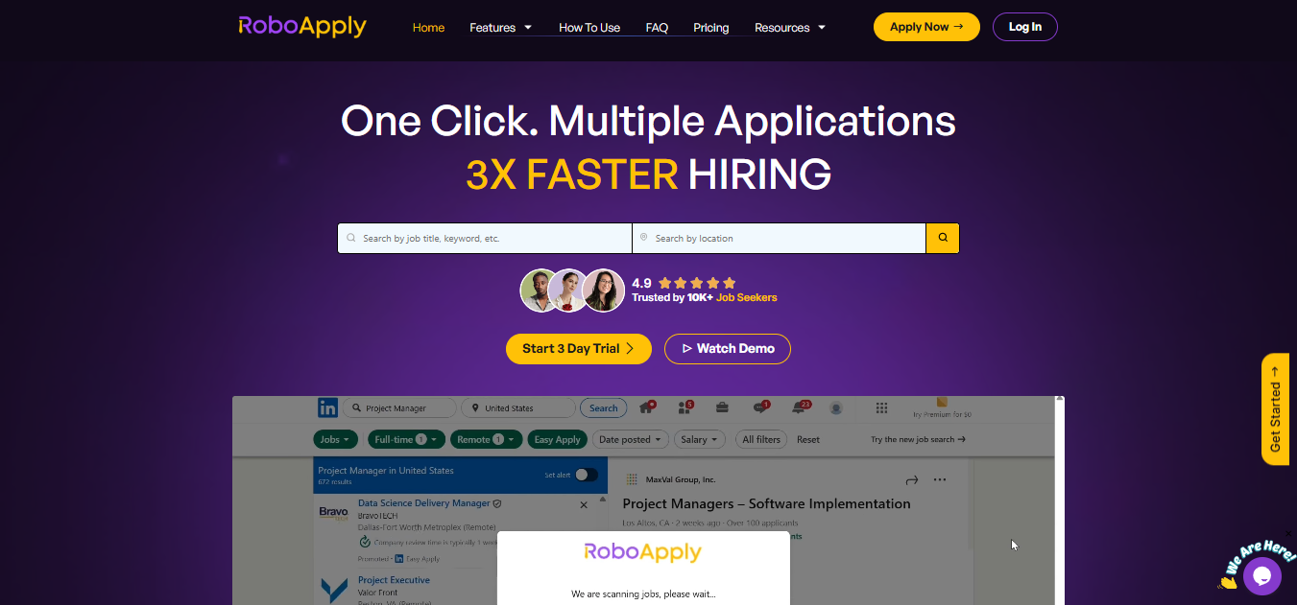Open the chat bubble widget

(x=1261, y=576)
